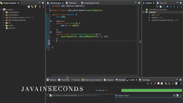Screen dimensions: 183x103
Task: Open Project Explorer filter icon
Action: tap(35, 7)
